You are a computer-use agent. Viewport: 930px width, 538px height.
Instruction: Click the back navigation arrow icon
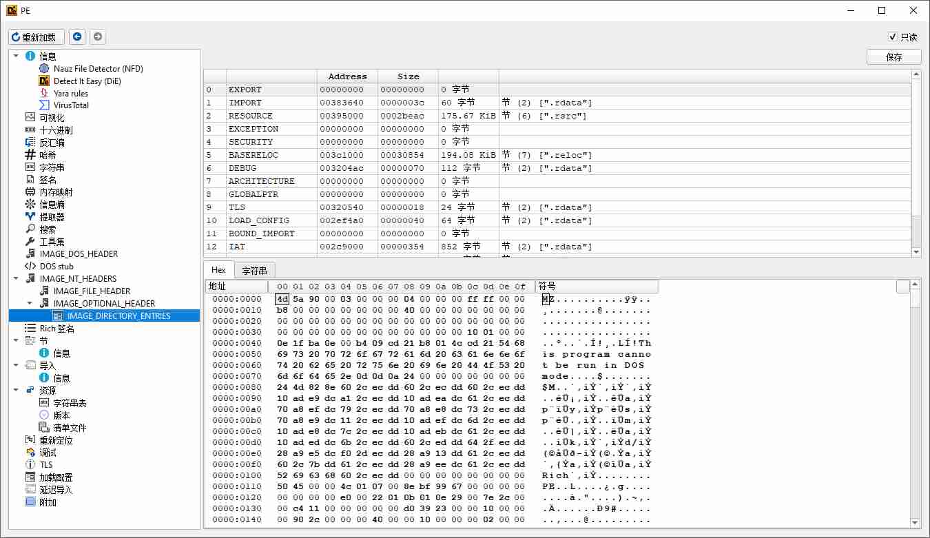click(77, 37)
